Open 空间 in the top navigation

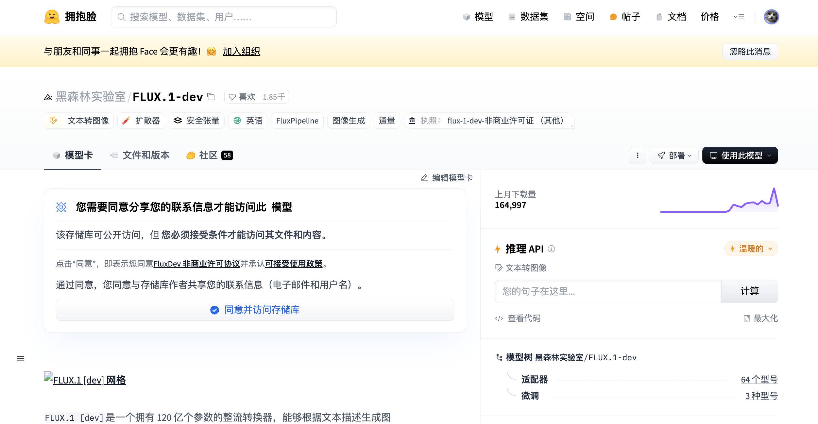[579, 17]
